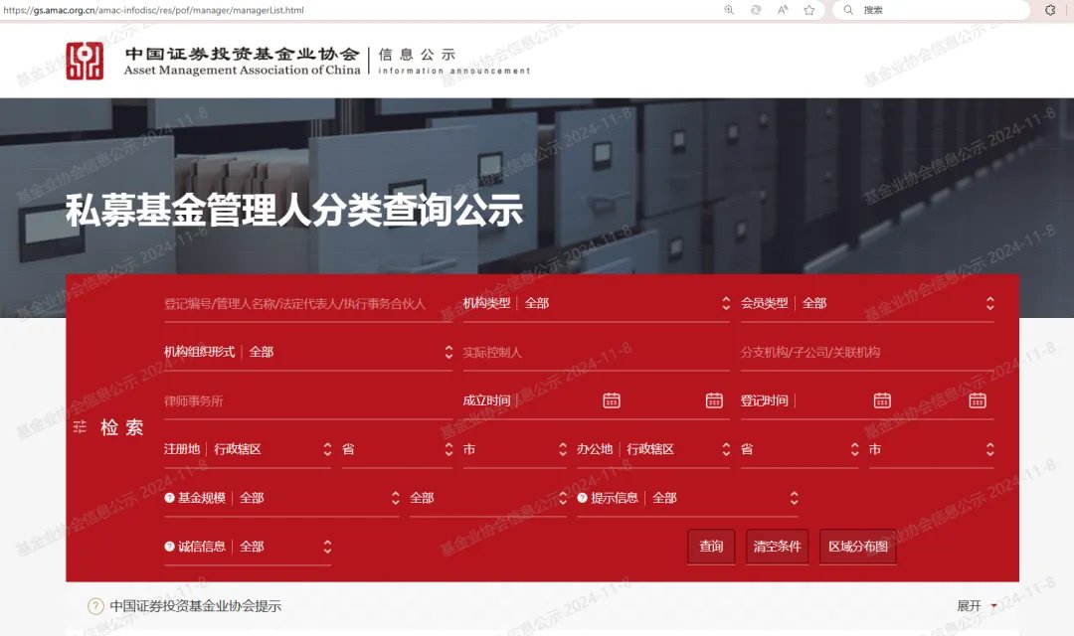The height and width of the screenshot is (636, 1074).
Task: Open the second 全部 dropdown after 基金规模
Action: pyautogui.click(x=488, y=498)
